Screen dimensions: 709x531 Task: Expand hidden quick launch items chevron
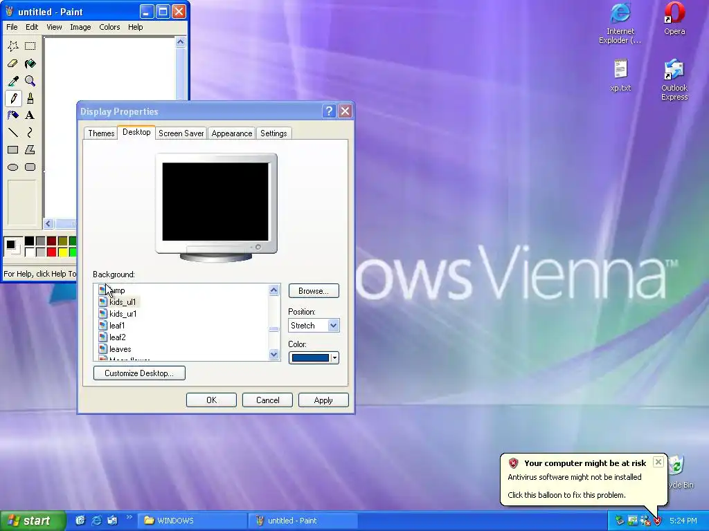pos(129,517)
